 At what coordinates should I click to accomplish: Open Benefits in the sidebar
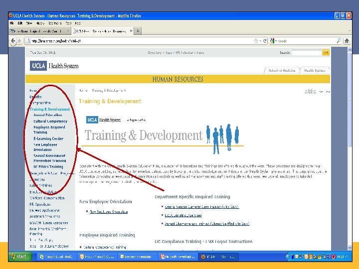(x=35, y=97)
